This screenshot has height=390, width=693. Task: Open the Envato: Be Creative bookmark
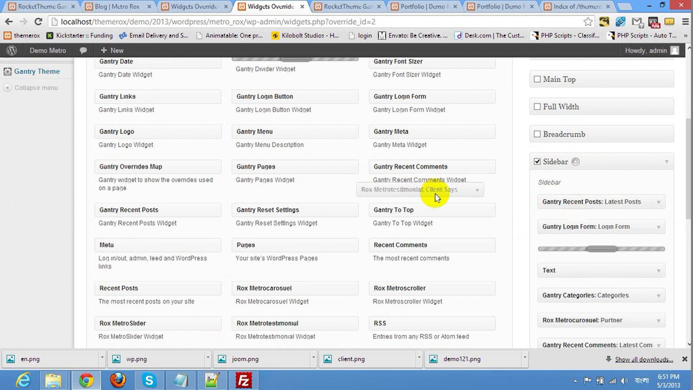point(413,35)
